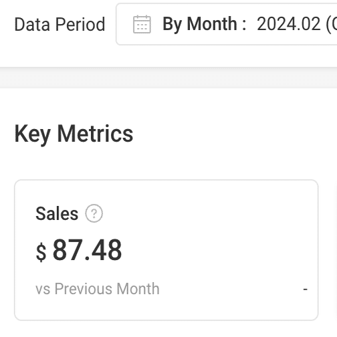Click the word 'Metrics' in the section title

point(95,133)
